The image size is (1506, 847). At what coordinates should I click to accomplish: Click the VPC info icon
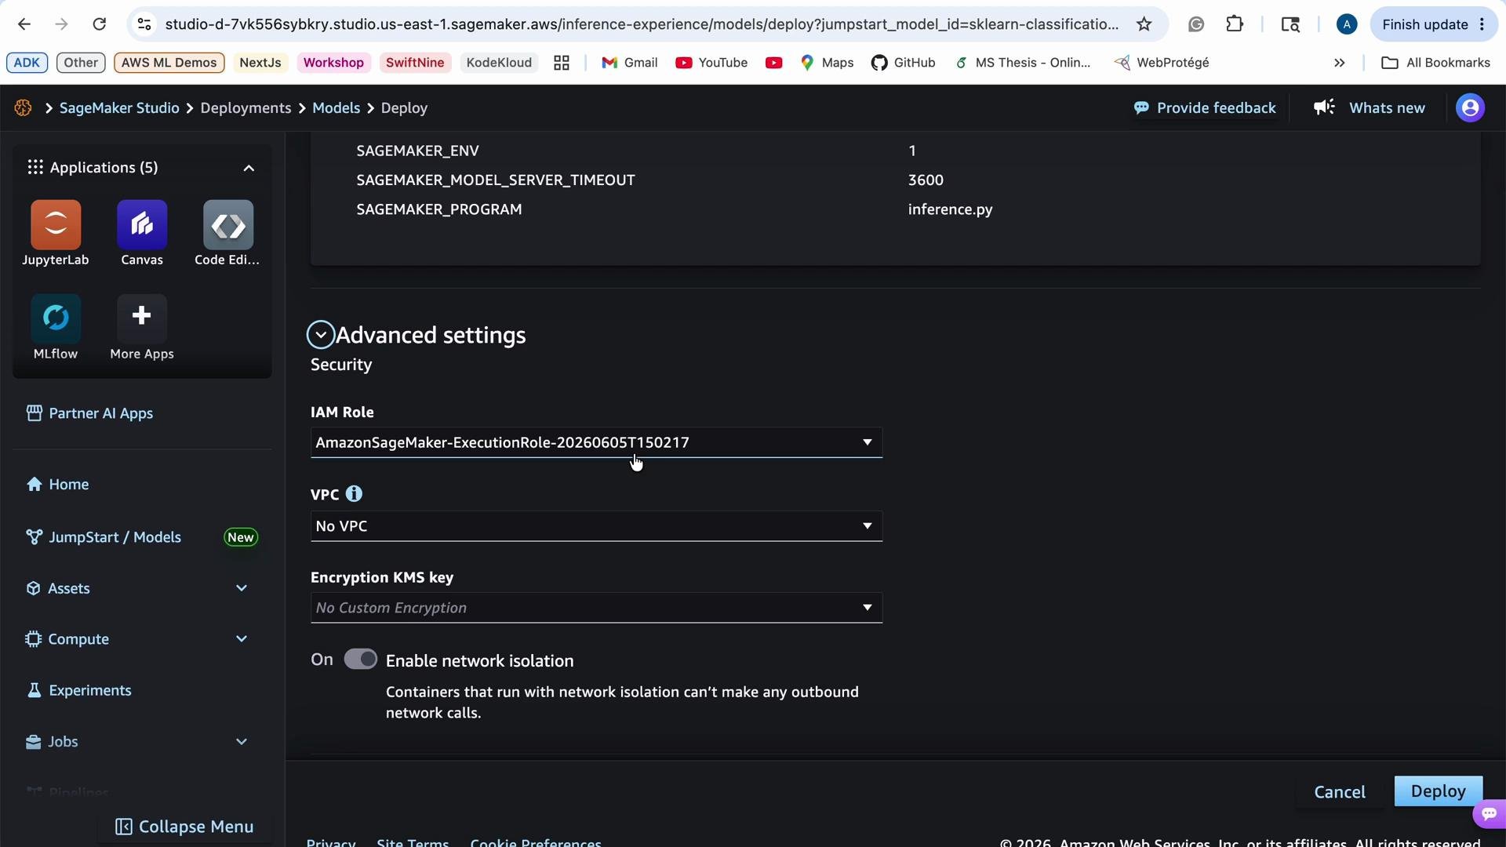[354, 494]
